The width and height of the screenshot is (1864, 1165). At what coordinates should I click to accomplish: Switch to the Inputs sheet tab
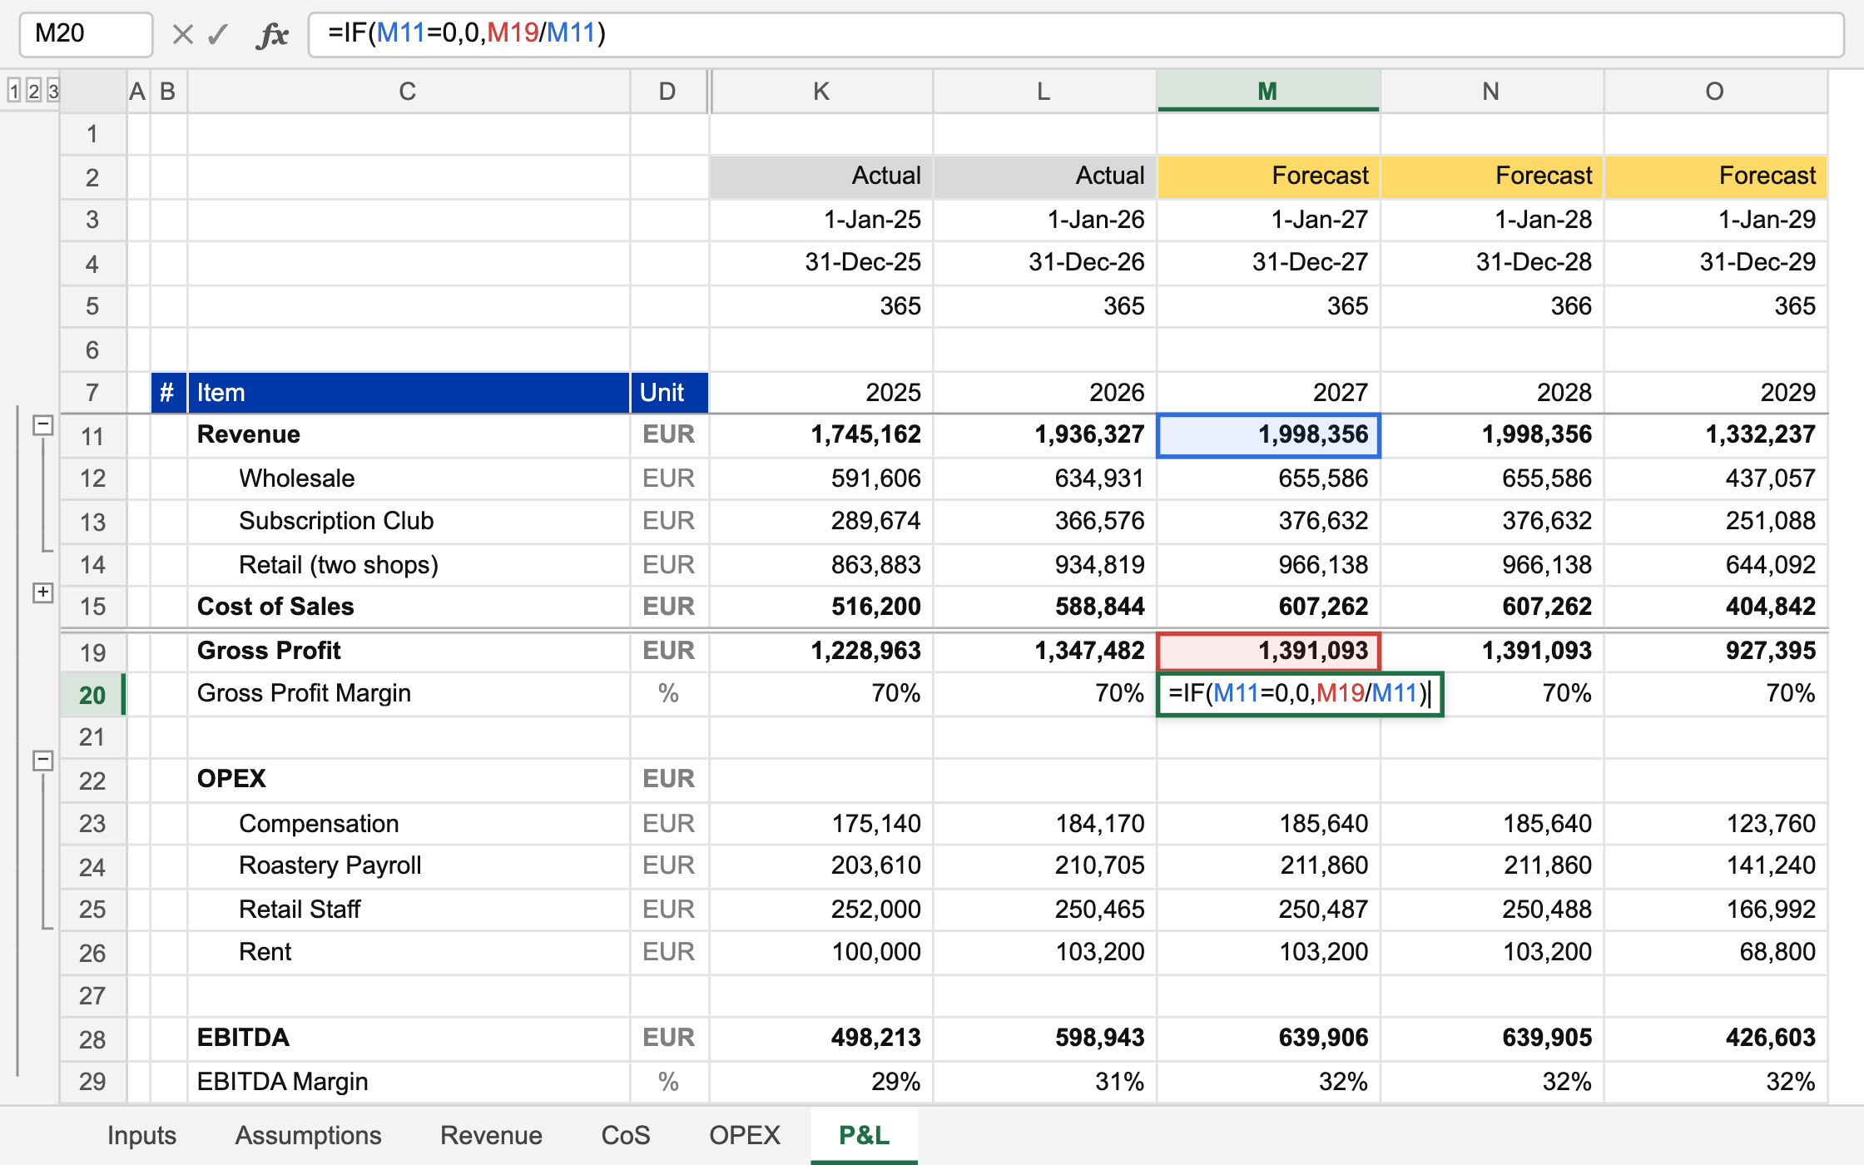coord(141,1135)
